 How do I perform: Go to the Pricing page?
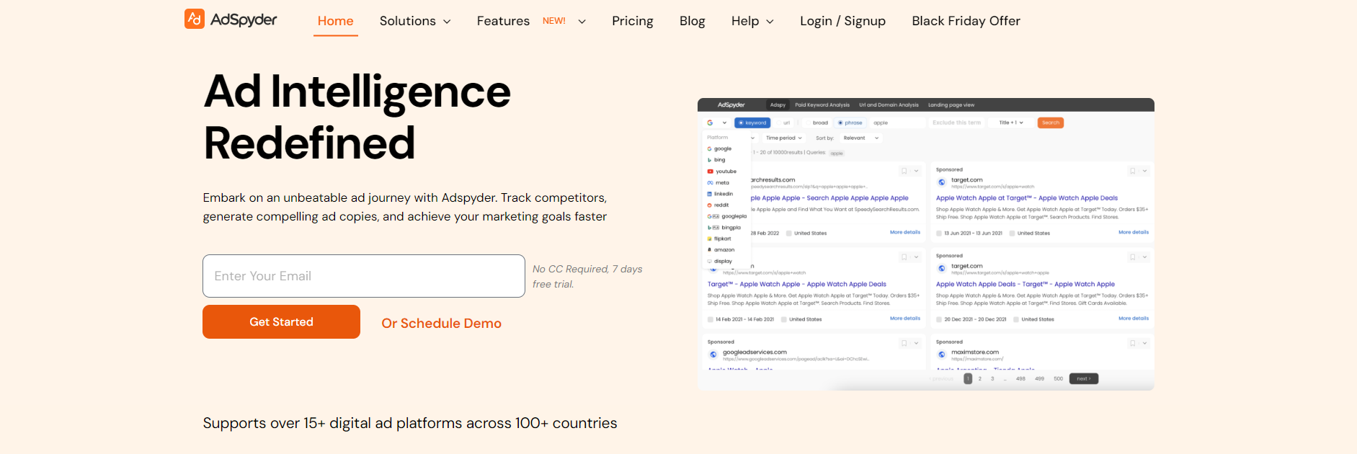(633, 21)
